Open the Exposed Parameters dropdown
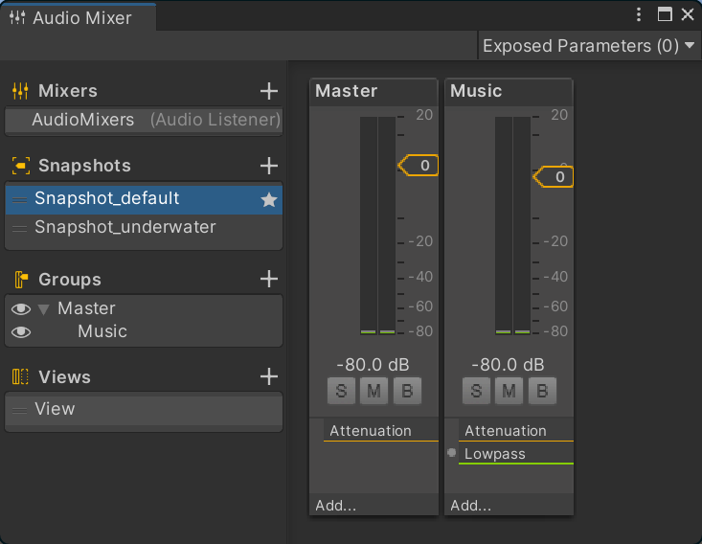 tap(589, 45)
